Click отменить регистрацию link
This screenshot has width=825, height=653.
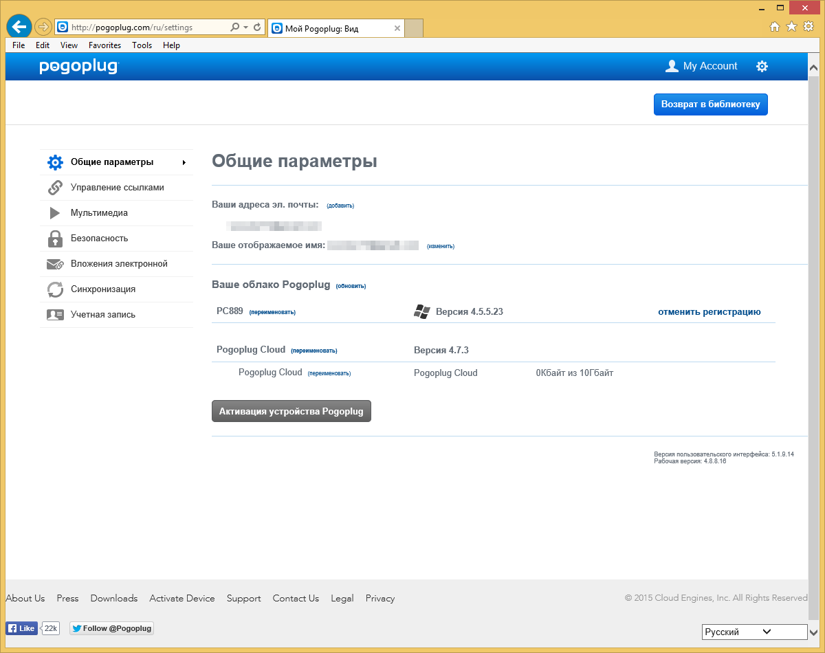(x=709, y=311)
